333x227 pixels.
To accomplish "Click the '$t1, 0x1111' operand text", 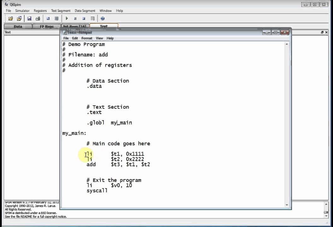I will coord(127,154).
